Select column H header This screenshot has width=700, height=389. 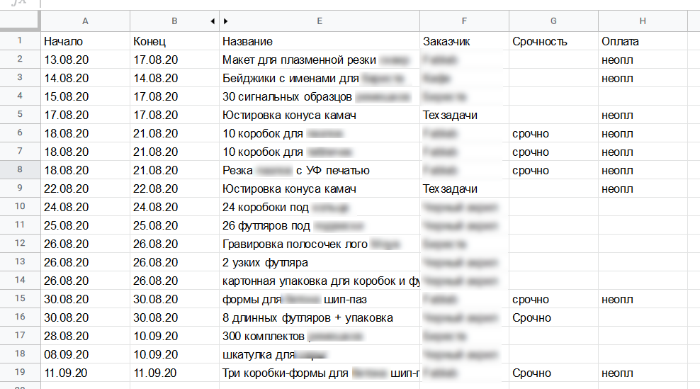pyautogui.click(x=643, y=21)
